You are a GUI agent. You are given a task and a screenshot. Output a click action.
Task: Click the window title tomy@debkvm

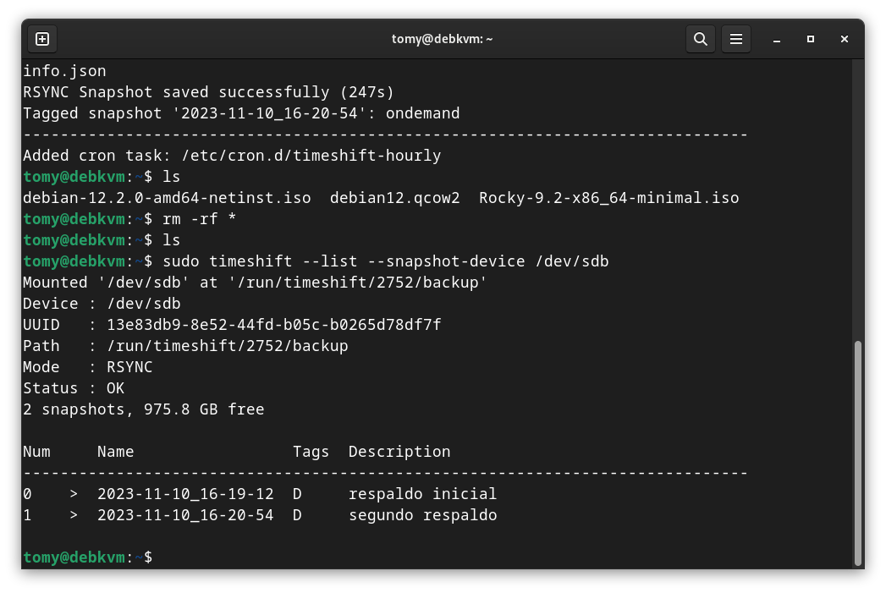442,39
